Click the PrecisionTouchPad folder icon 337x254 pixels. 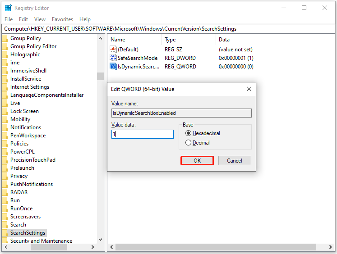[5, 160]
